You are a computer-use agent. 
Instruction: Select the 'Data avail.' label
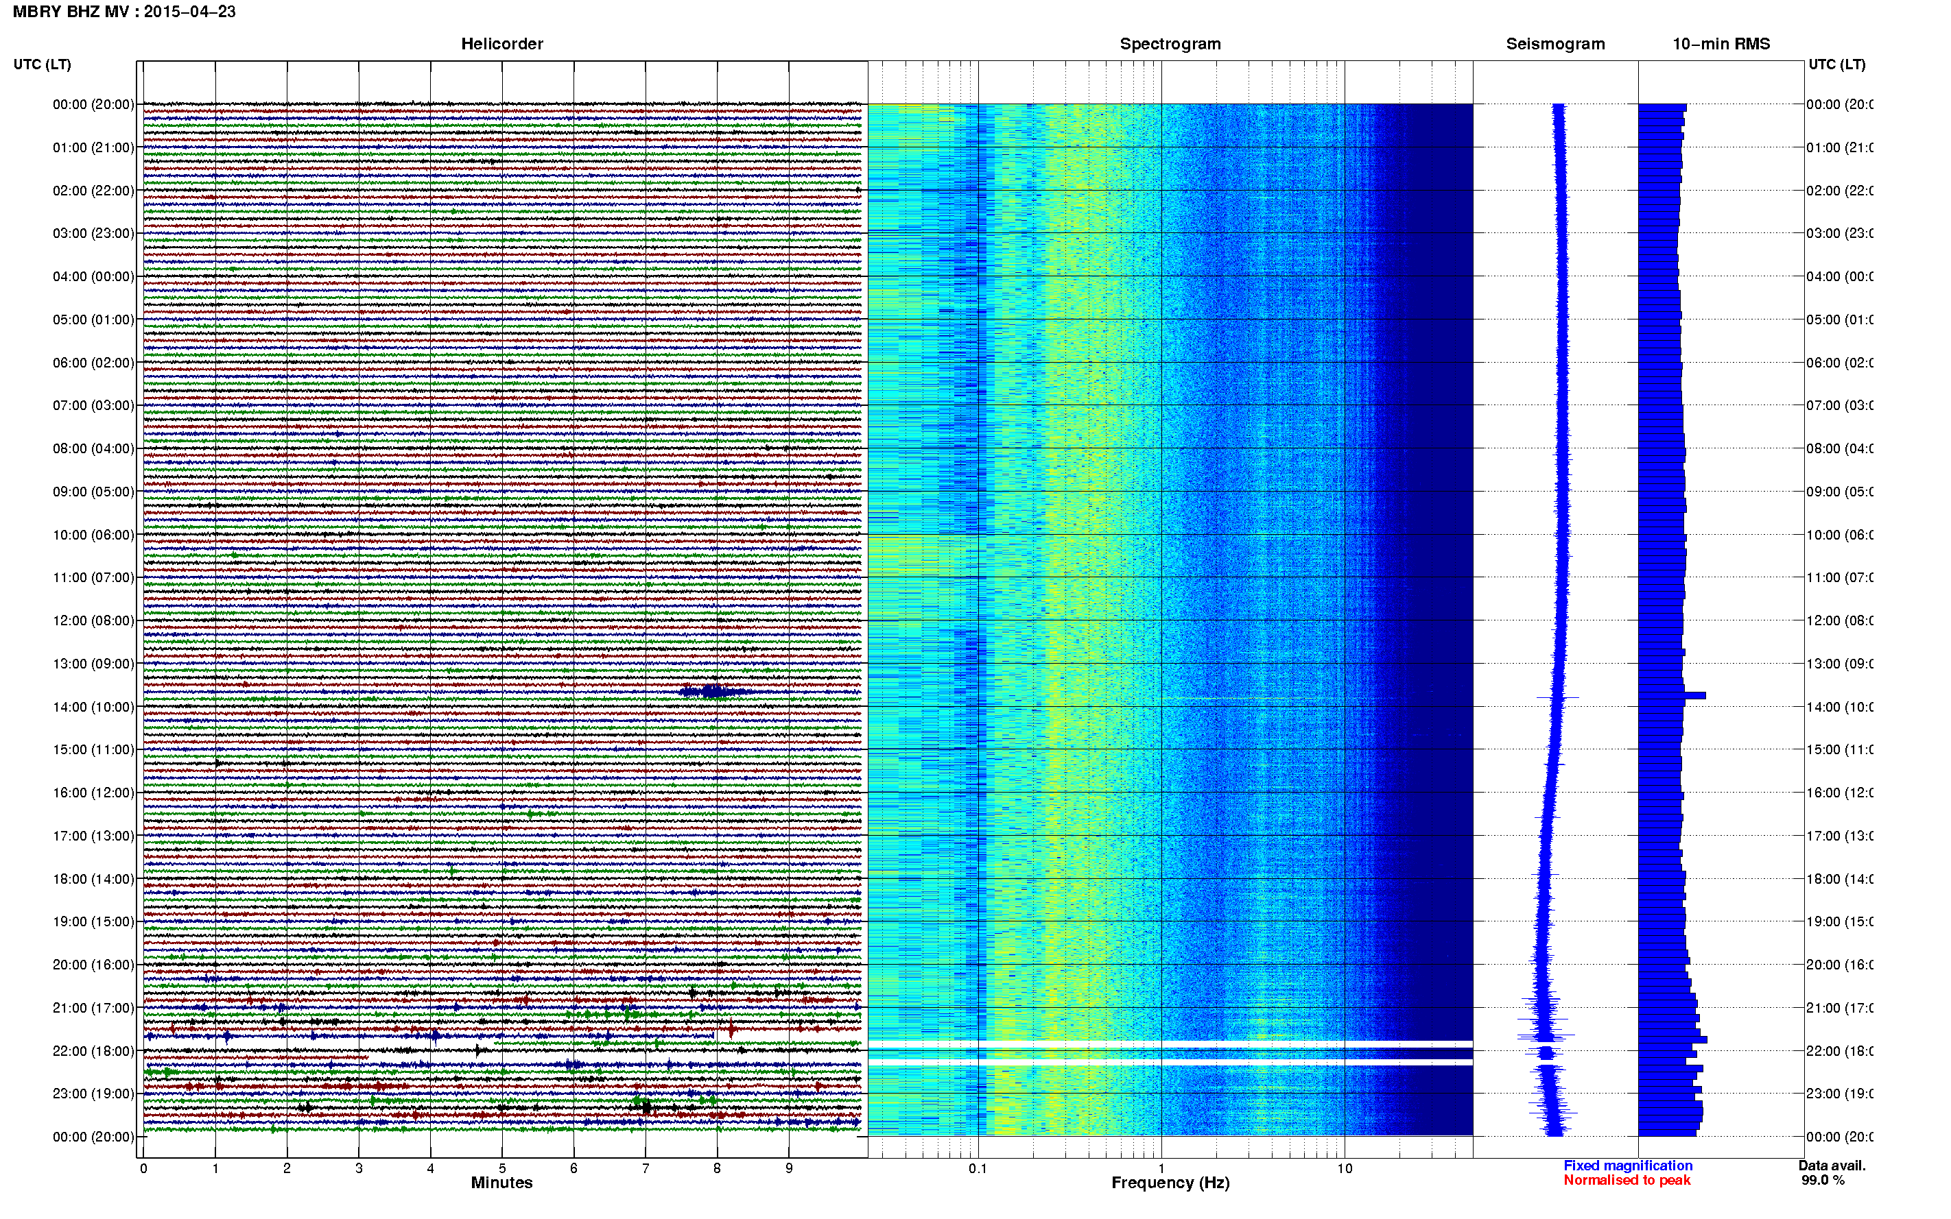point(1832,1166)
